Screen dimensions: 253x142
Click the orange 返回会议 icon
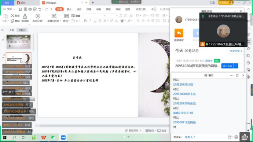(x=179, y=33)
